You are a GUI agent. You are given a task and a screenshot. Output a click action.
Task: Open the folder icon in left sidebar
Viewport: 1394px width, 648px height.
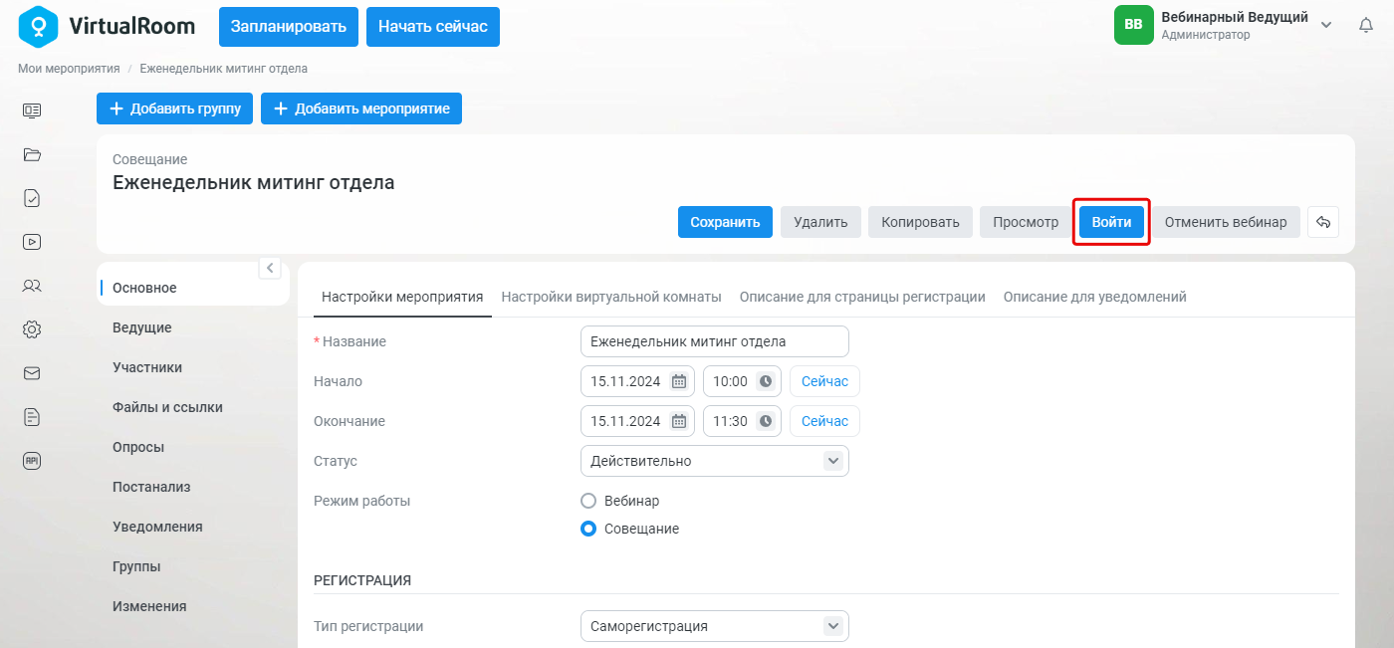tap(32, 154)
